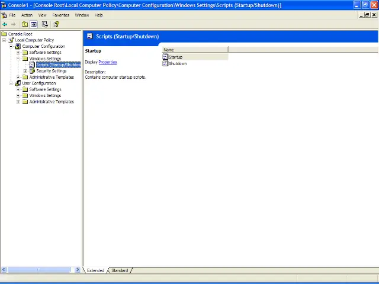This screenshot has height=284, width=379.
Task: Click the Name column header
Action: pyautogui.click(x=195, y=50)
